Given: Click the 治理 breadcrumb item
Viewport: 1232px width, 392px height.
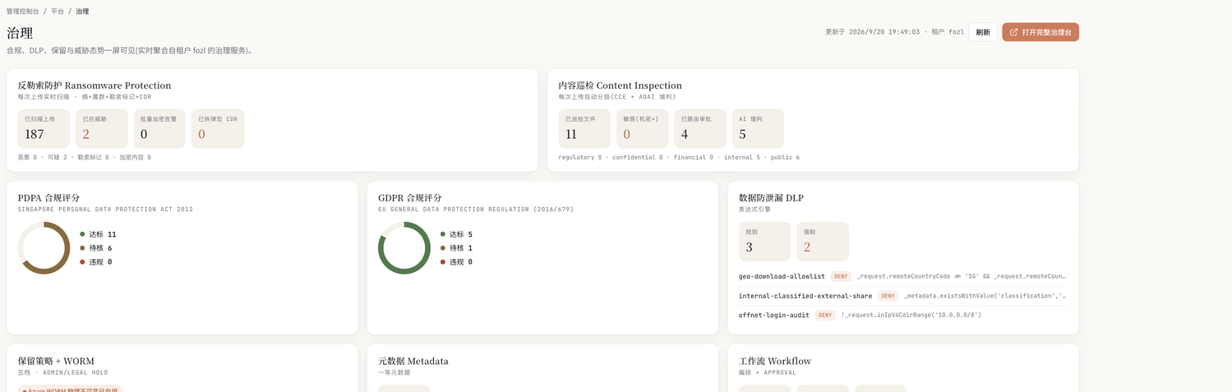Looking at the screenshot, I should click(82, 12).
